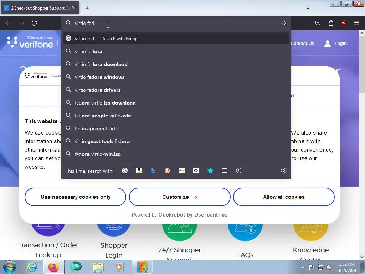Click the forward navigation arrow

pyautogui.click(x=21, y=23)
